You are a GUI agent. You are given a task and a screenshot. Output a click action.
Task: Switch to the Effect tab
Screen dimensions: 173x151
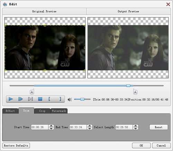pyautogui.click(x=10, y=111)
